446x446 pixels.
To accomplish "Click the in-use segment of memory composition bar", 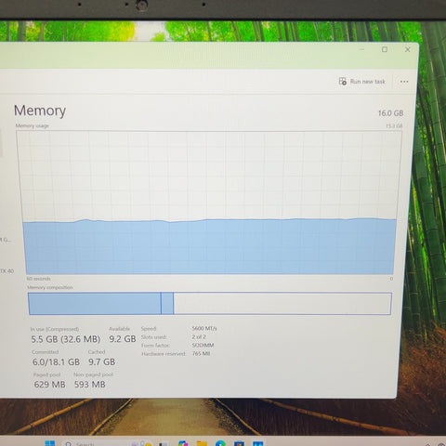I will 95,304.
